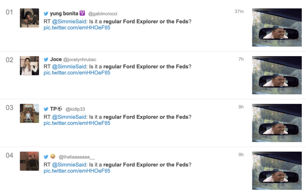Open @gabiincrocci handle link
The width and height of the screenshot is (306, 194).
coord(103,14)
